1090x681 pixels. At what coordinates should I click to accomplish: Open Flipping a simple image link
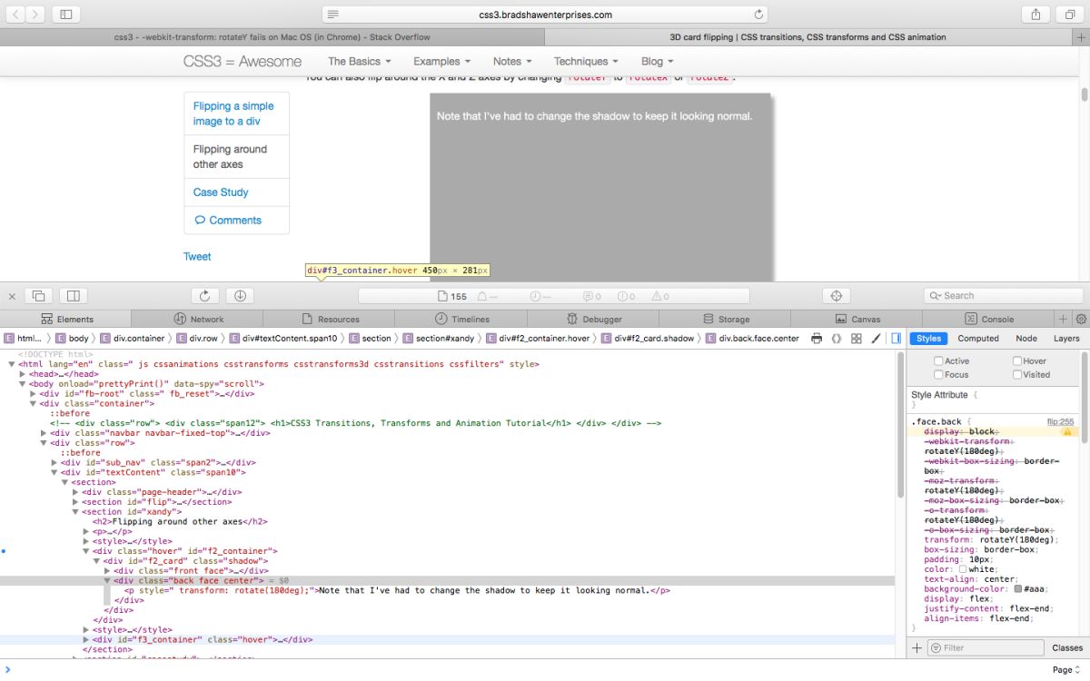[233, 113]
